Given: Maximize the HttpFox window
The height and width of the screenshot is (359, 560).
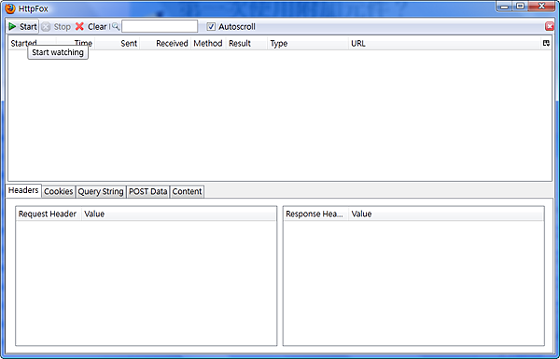Looking at the screenshot, I should coord(520,7).
